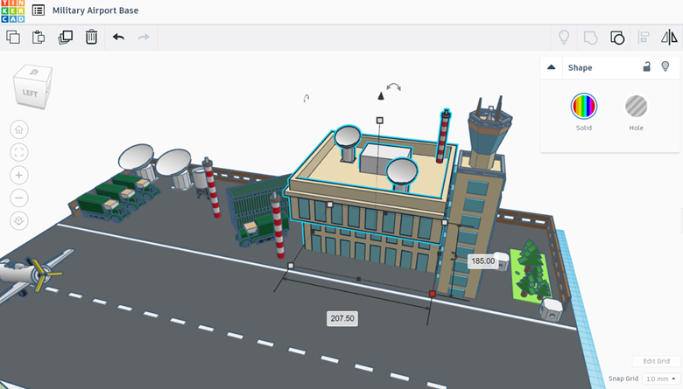Click Show all lightbulb in toolbar
Screen dimensions: 683x389
[x=564, y=38]
